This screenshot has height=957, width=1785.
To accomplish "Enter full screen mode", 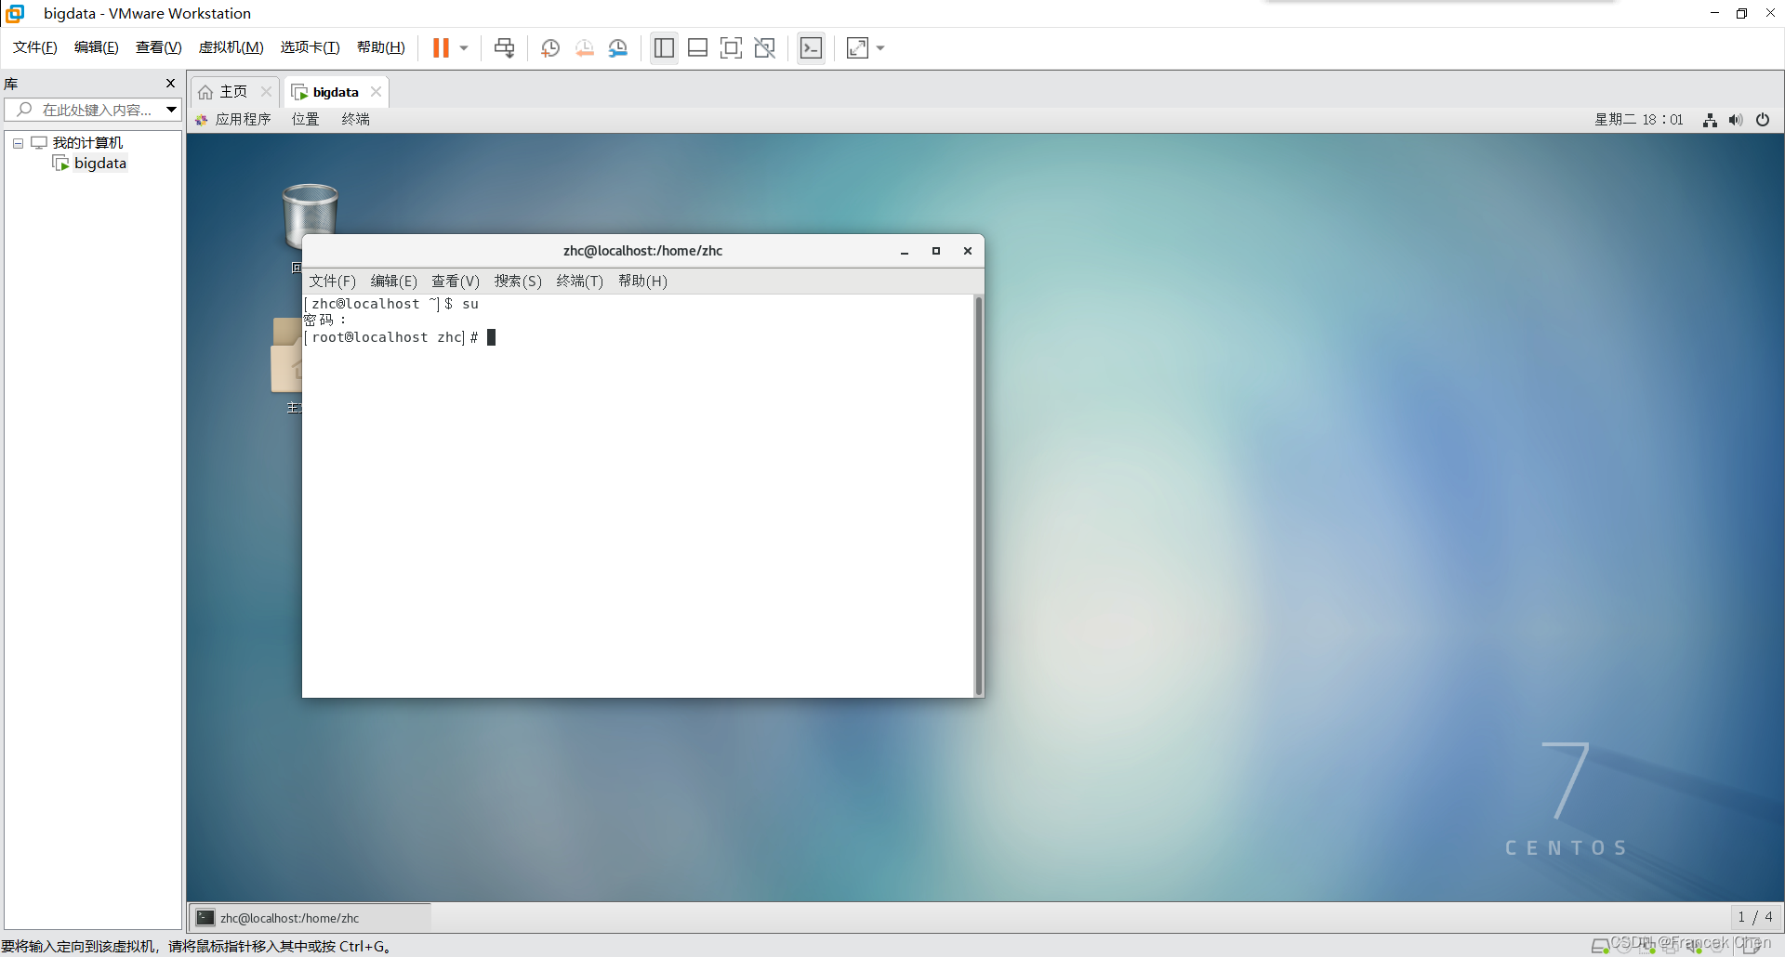I will [732, 47].
